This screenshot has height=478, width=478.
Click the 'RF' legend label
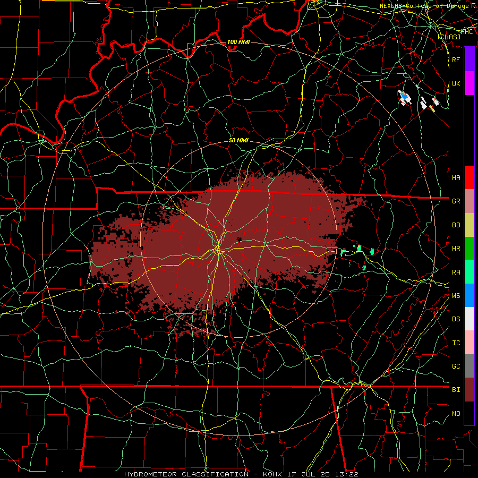[x=456, y=59]
